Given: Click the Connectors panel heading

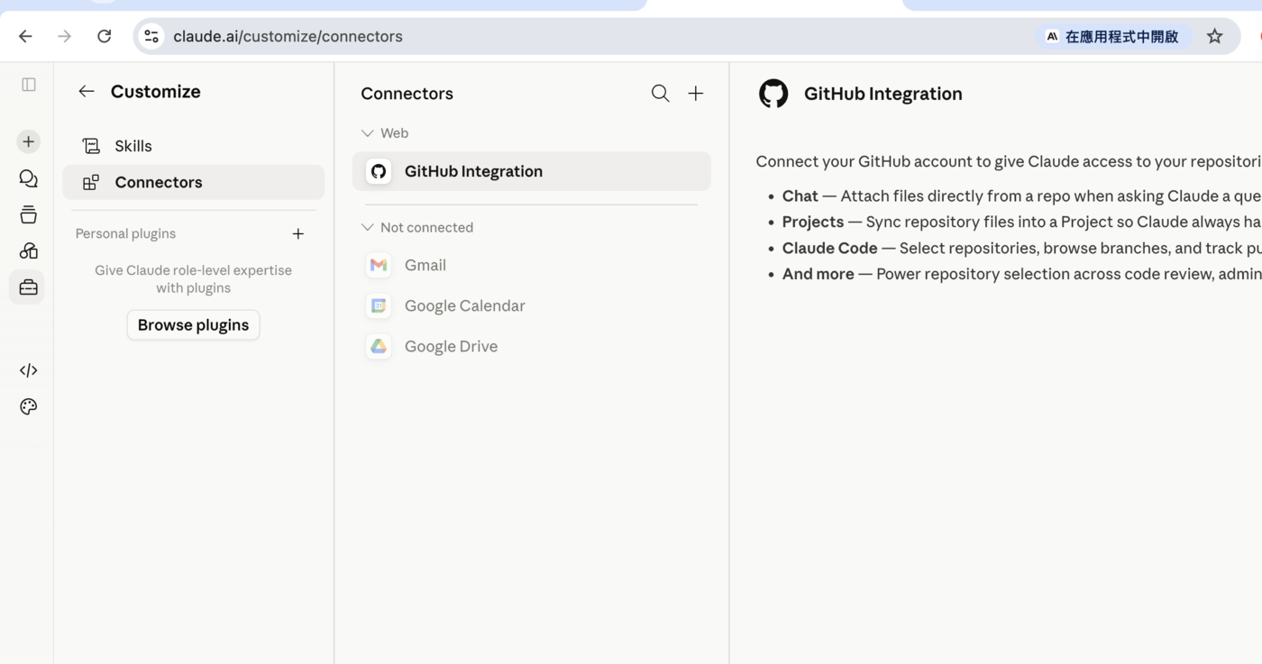Looking at the screenshot, I should (x=407, y=94).
